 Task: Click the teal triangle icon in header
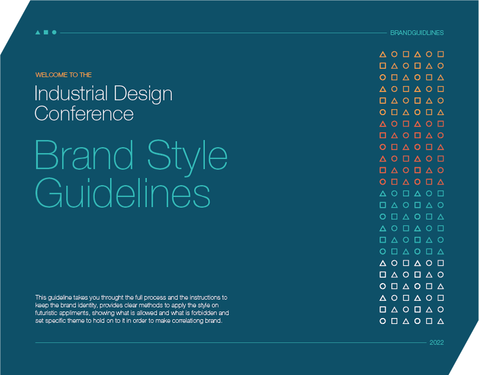[38, 33]
